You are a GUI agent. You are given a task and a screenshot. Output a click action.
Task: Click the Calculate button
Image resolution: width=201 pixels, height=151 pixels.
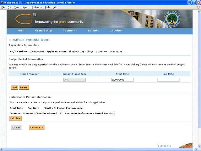pos(15,119)
